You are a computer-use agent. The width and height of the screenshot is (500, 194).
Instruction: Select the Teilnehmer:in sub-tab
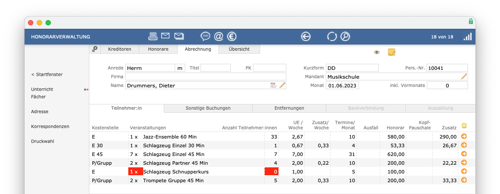[126, 108]
